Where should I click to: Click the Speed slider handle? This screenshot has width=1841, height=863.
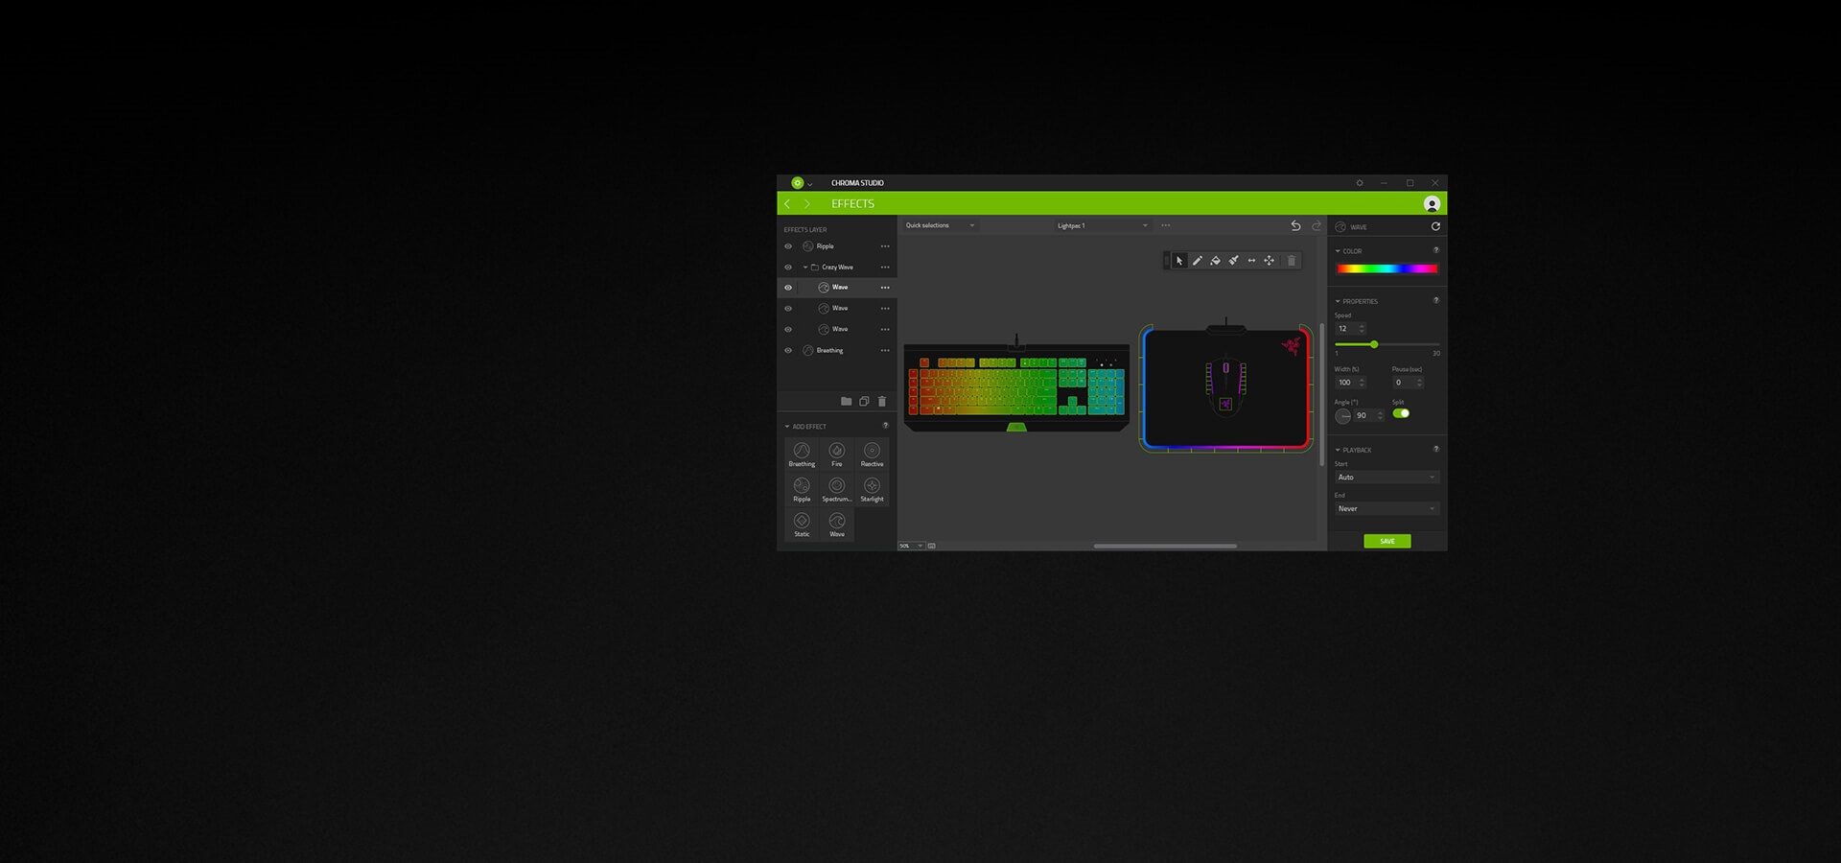tap(1374, 344)
